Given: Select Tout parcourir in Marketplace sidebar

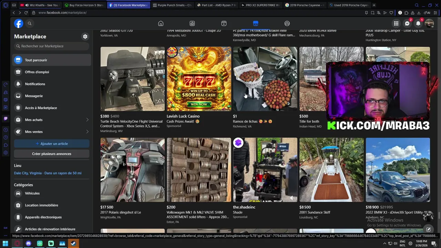Looking at the screenshot, I should pyautogui.click(x=52, y=60).
